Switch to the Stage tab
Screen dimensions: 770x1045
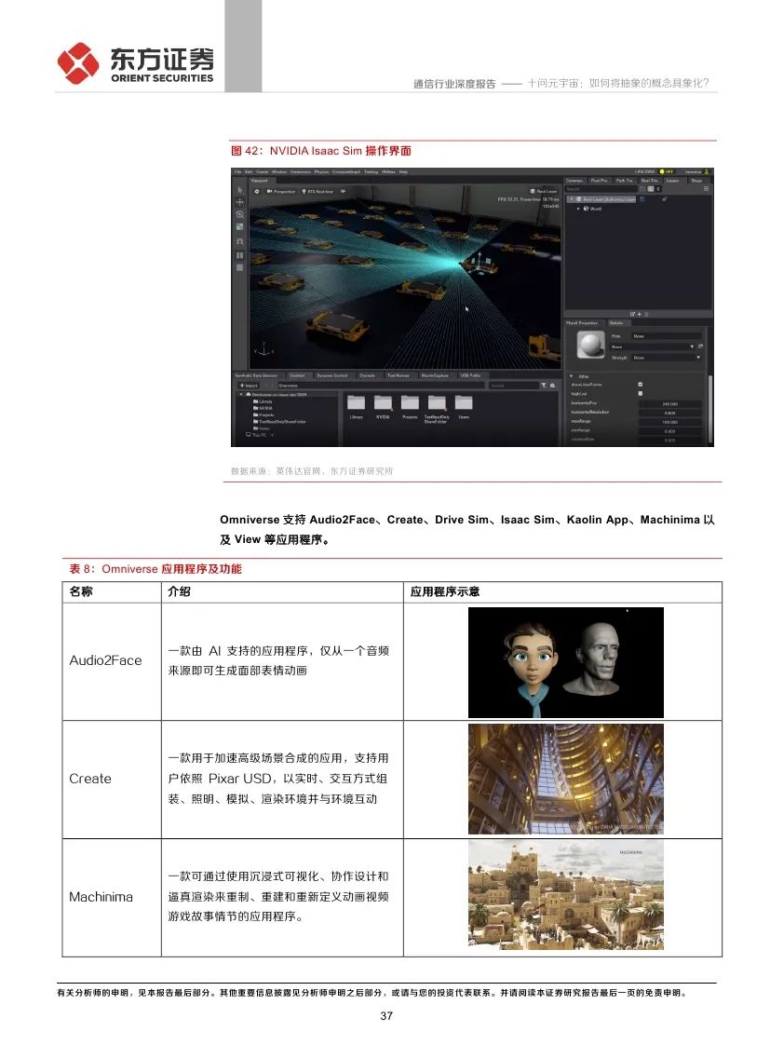tap(696, 181)
